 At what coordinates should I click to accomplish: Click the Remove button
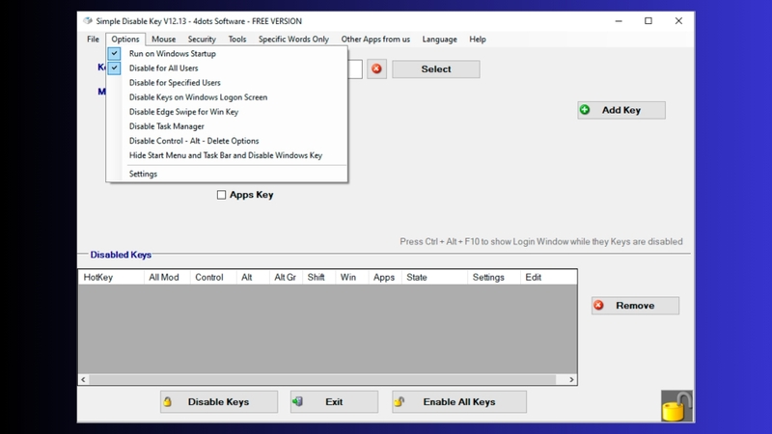pyautogui.click(x=635, y=306)
